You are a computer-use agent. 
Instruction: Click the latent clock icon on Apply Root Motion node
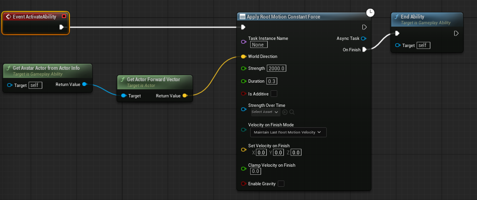coord(370,12)
